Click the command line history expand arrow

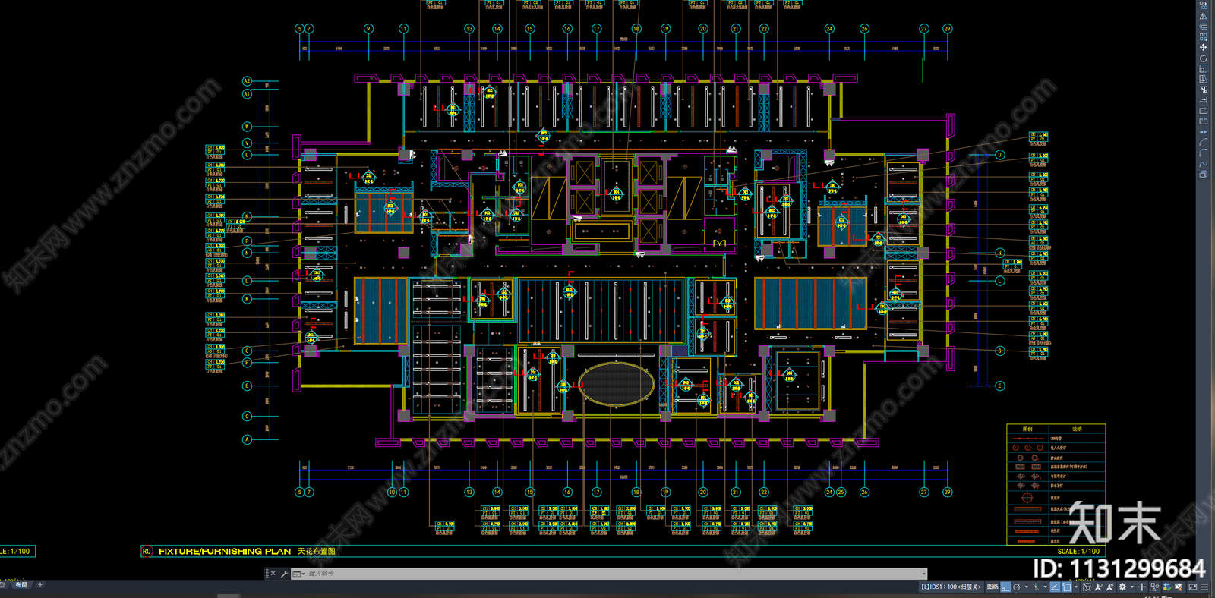[924, 574]
